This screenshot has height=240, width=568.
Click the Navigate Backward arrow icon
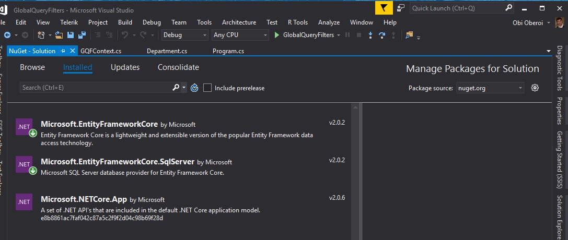click(7, 35)
